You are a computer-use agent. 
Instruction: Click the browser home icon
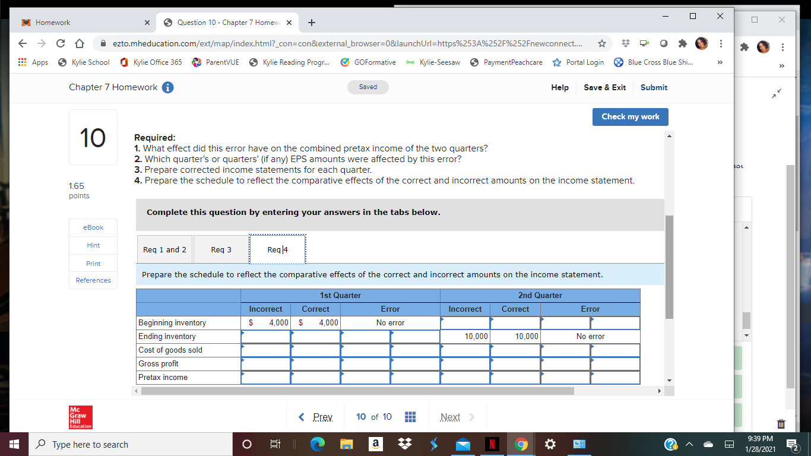pyautogui.click(x=83, y=43)
